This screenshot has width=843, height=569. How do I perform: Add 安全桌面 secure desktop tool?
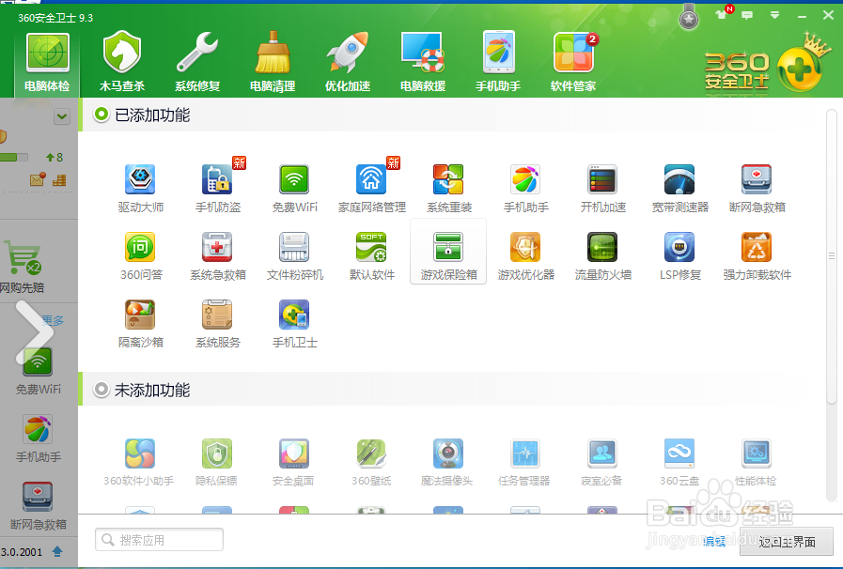pyautogui.click(x=293, y=463)
